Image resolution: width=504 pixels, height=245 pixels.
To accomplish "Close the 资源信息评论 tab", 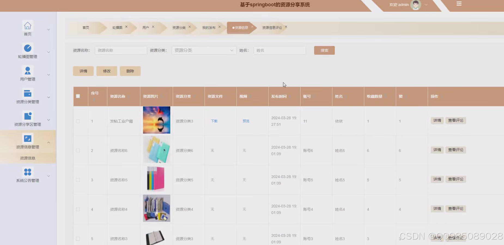I will [286, 26].
